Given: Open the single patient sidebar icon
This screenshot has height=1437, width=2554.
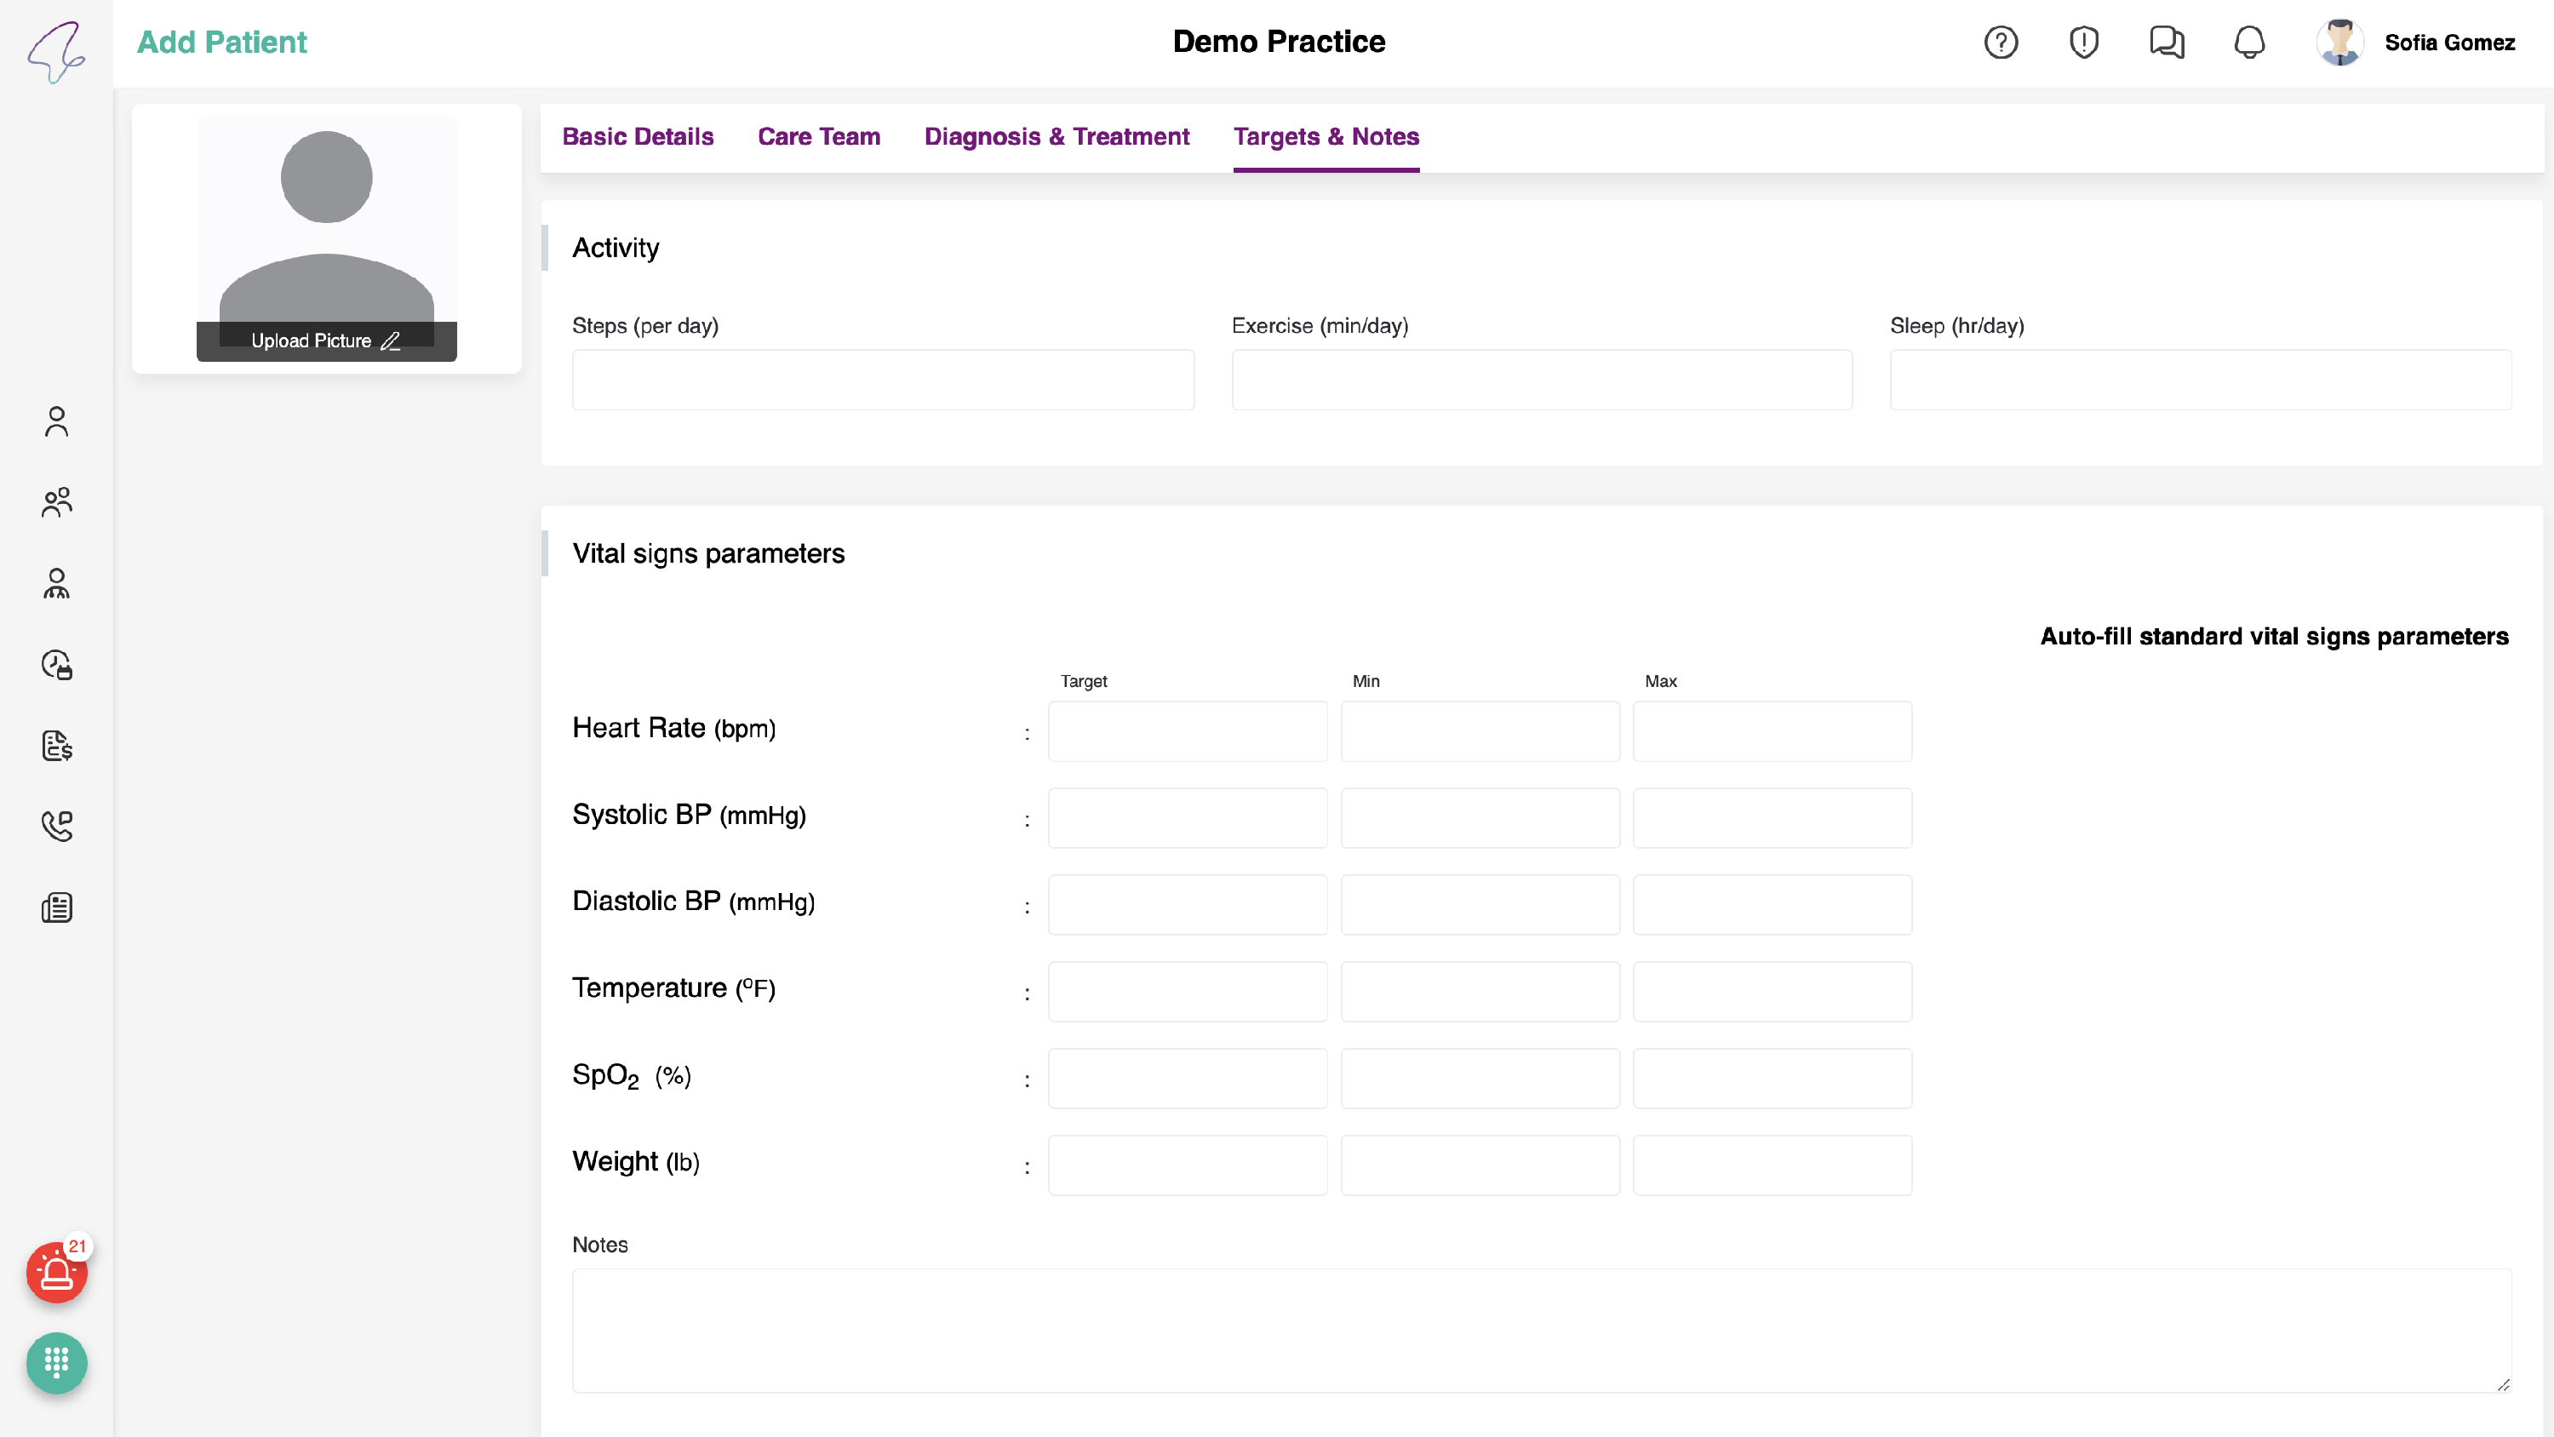Looking at the screenshot, I should (x=56, y=421).
